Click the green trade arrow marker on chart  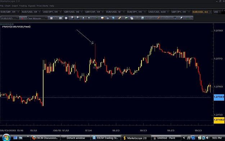coord(95,65)
